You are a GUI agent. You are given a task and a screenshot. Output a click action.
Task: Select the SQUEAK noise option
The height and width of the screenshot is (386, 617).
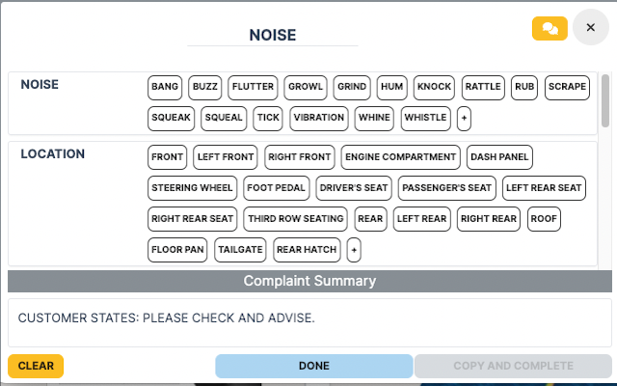172,118
